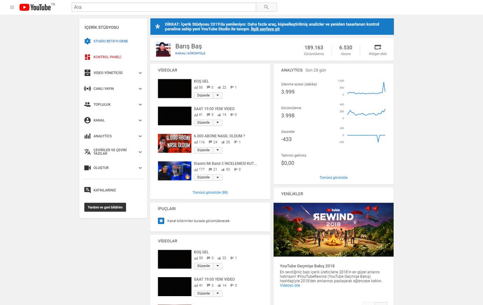Screen dimensions: 483x305
Task: Expand the Canlı Yayın section
Action: coord(140,89)
